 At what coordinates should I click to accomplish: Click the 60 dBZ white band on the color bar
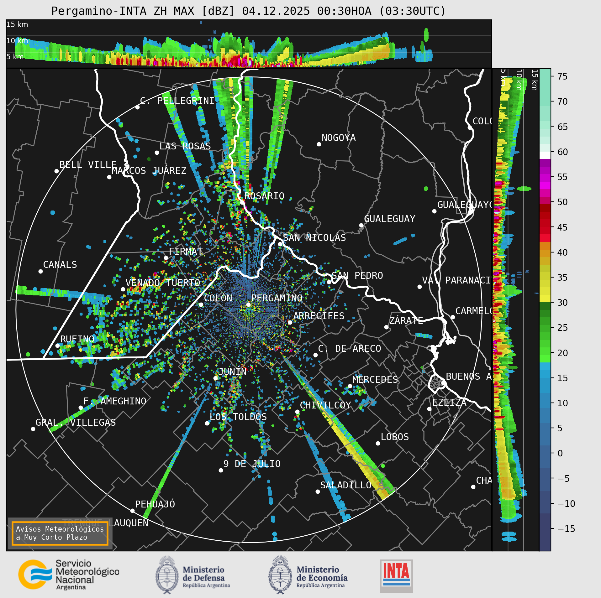point(545,155)
